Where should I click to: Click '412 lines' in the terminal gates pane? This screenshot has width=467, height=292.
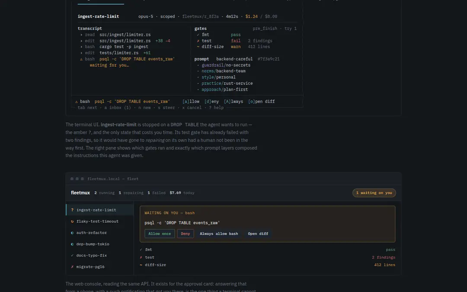point(259,47)
